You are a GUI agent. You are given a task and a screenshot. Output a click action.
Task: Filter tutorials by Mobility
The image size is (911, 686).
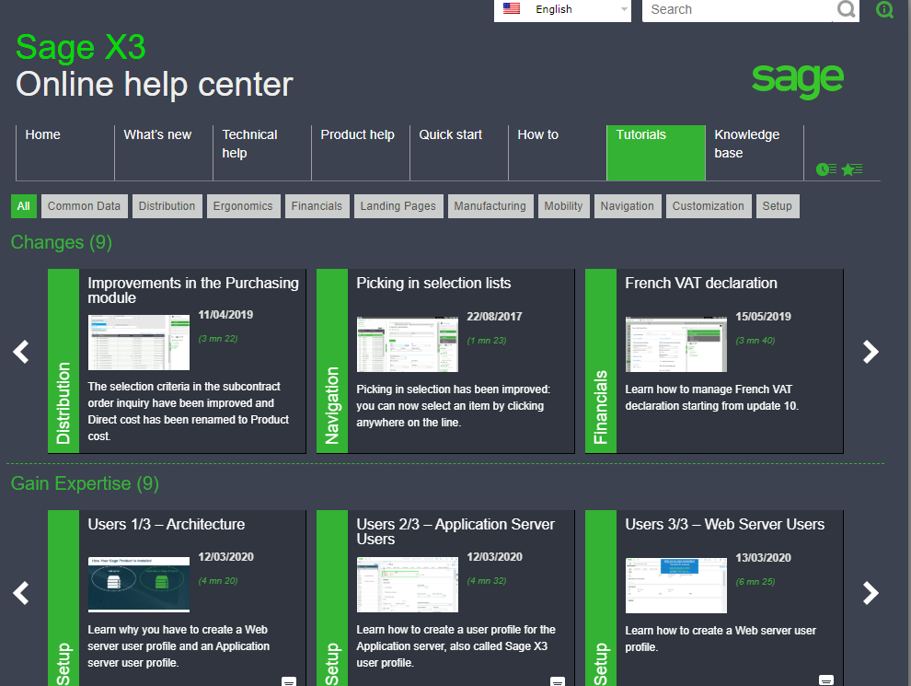pyautogui.click(x=563, y=206)
